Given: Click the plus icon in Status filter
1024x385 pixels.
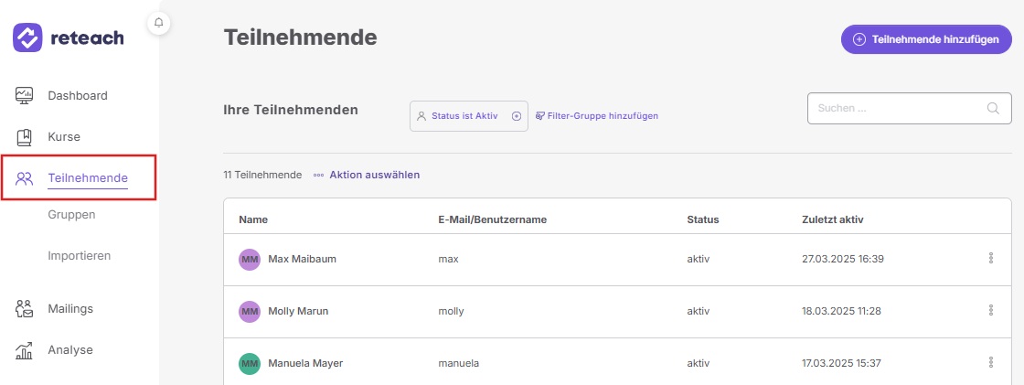Looking at the screenshot, I should coord(516,116).
